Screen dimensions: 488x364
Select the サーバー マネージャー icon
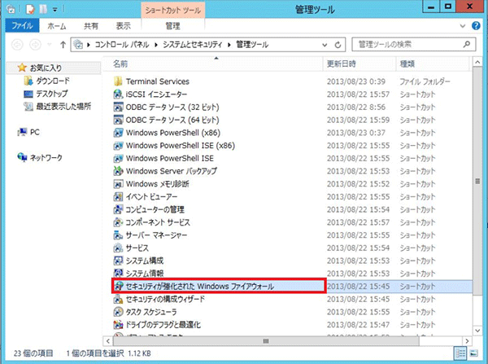118,235
